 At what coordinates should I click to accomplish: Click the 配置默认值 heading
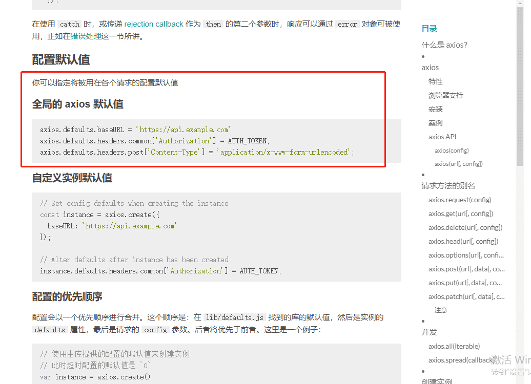(x=61, y=59)
